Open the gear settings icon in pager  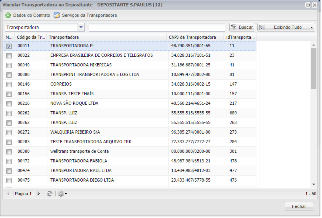click(61, 194)
